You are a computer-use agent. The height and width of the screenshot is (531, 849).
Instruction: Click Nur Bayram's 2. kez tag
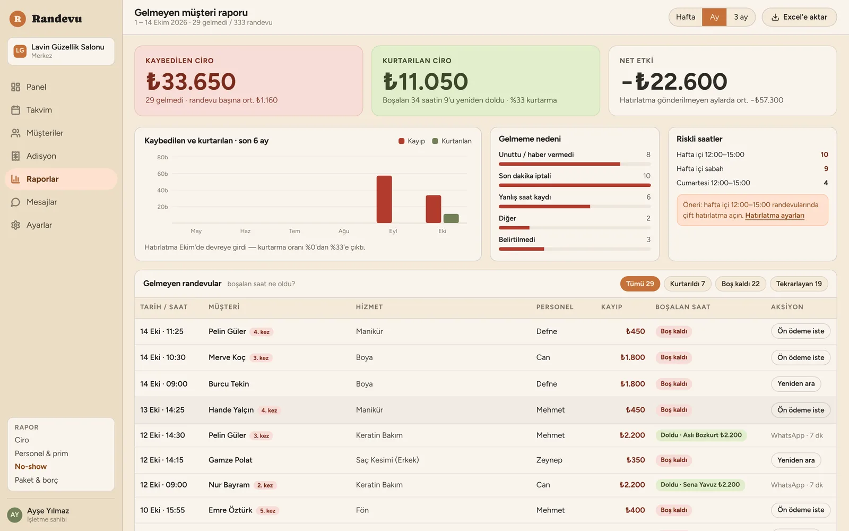click(265, 485)
